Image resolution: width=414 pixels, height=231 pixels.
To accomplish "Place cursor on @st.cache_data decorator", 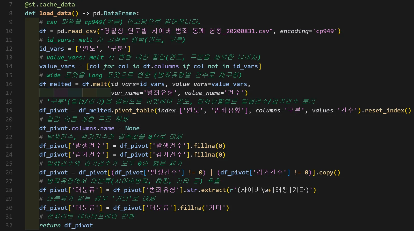I will [x=50, y=4].
